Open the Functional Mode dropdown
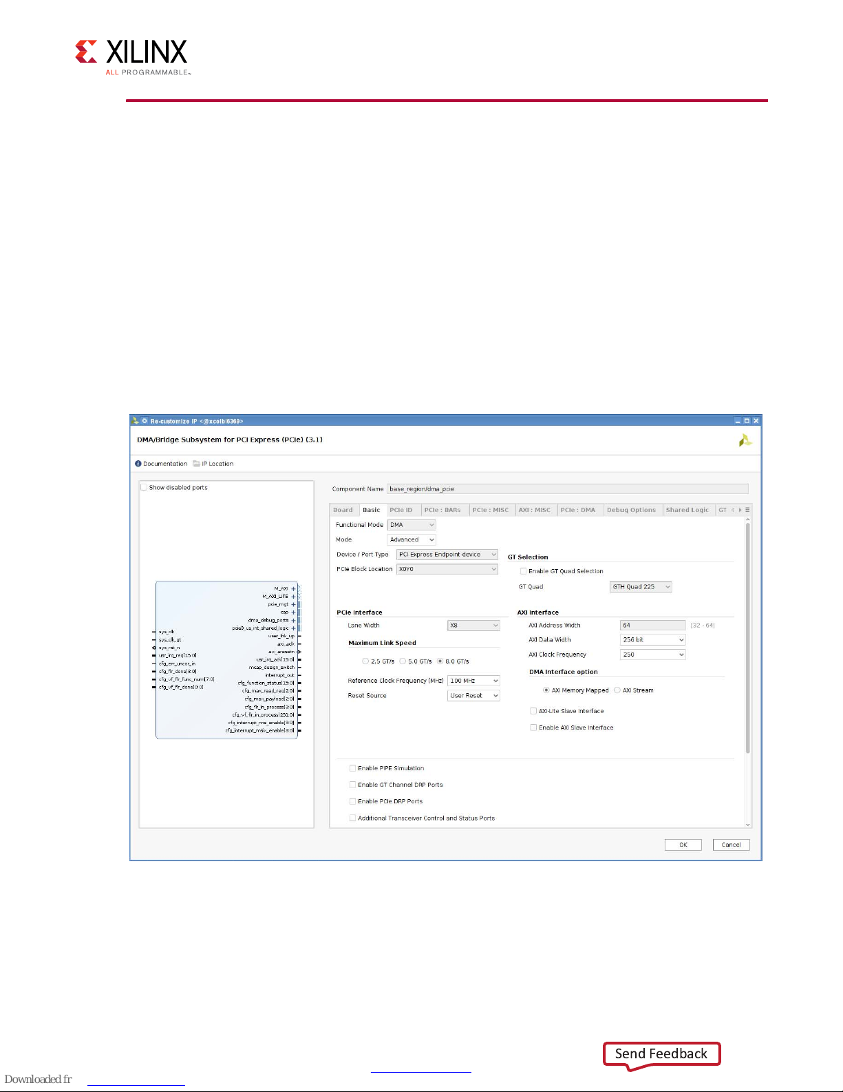The width and height of the screenshot is (843, 1092). pyautogui.click(x=412, y=525)
